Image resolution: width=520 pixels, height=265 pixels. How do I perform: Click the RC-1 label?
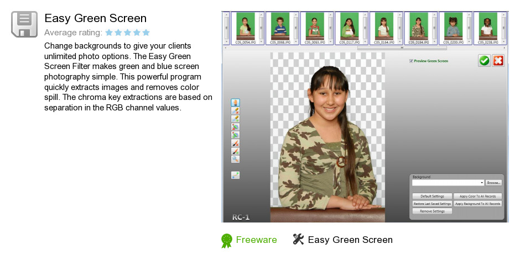tap(241, 218)
